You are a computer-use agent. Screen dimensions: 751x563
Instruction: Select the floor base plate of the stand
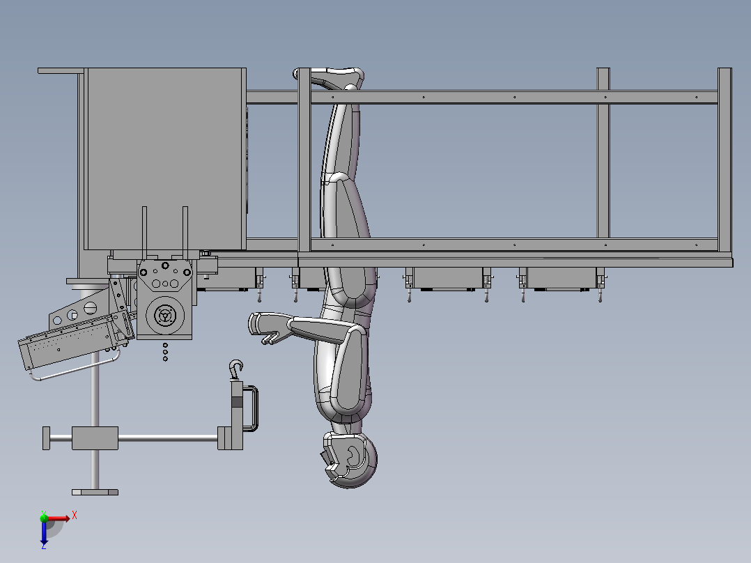click(x=95, y=492)
